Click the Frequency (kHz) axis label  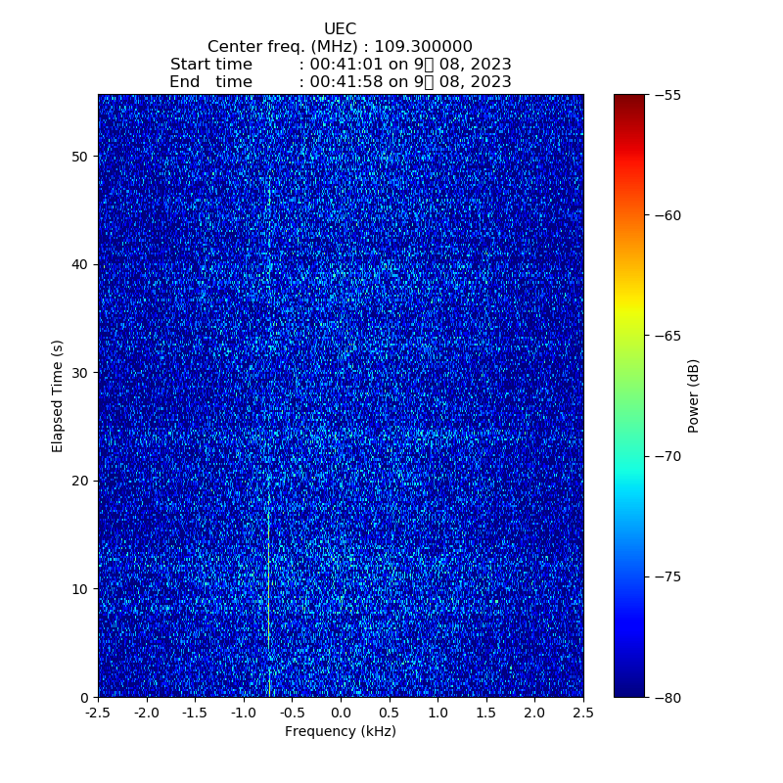point(340,732)
